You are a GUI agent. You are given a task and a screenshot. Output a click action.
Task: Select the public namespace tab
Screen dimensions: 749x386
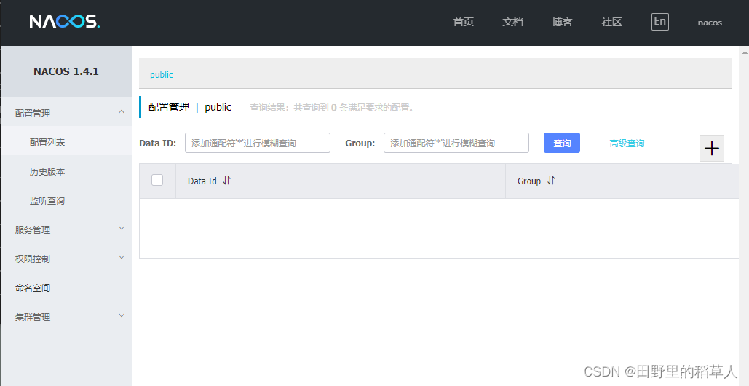pyautogui.click(x=162, y=74)
